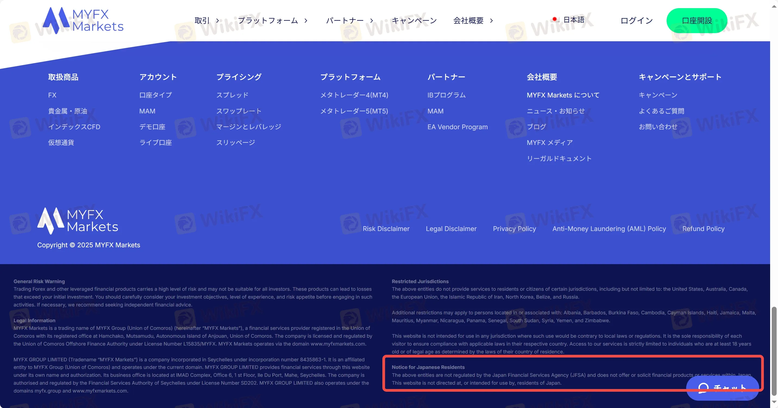Open the よくあるご質問 link
This screenshot has height=408, width=778.
661,111
